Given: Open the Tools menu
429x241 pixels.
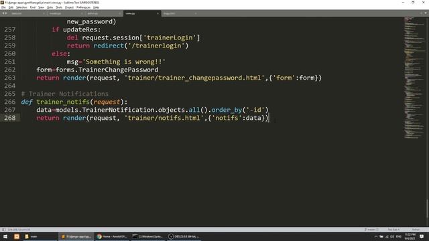Looking at the screenshot, I should (x=59, y=7).
